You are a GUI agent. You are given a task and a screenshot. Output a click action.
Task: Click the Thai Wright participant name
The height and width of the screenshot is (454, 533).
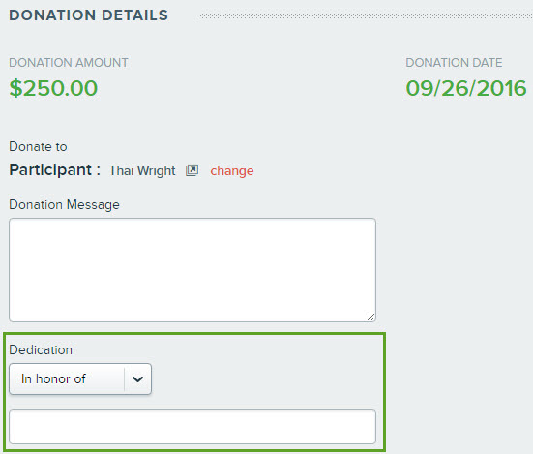142,170
